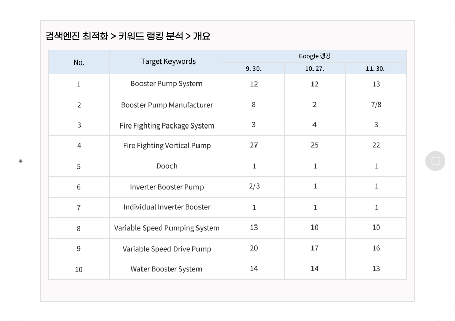Select the '11. 30.' date column header
This screenshot has height=321, width=455.
[375, 69]
